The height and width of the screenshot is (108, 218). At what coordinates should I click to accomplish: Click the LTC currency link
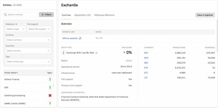point(146,78)
